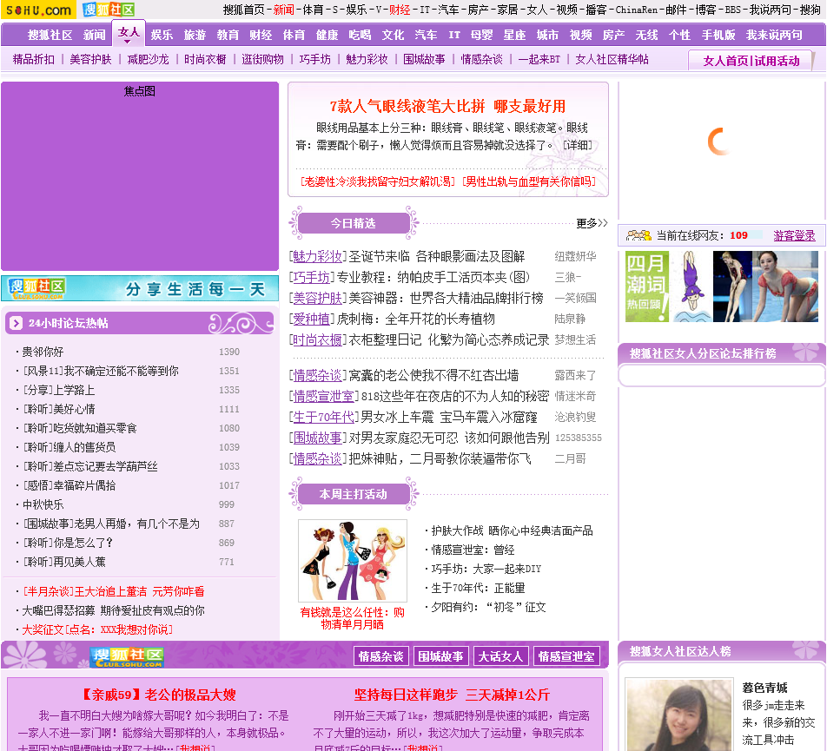Open 窝囊的老公使我不得不红杏出墙 post
Viewport: 827px width, 751px height.
tap(433, 375)
